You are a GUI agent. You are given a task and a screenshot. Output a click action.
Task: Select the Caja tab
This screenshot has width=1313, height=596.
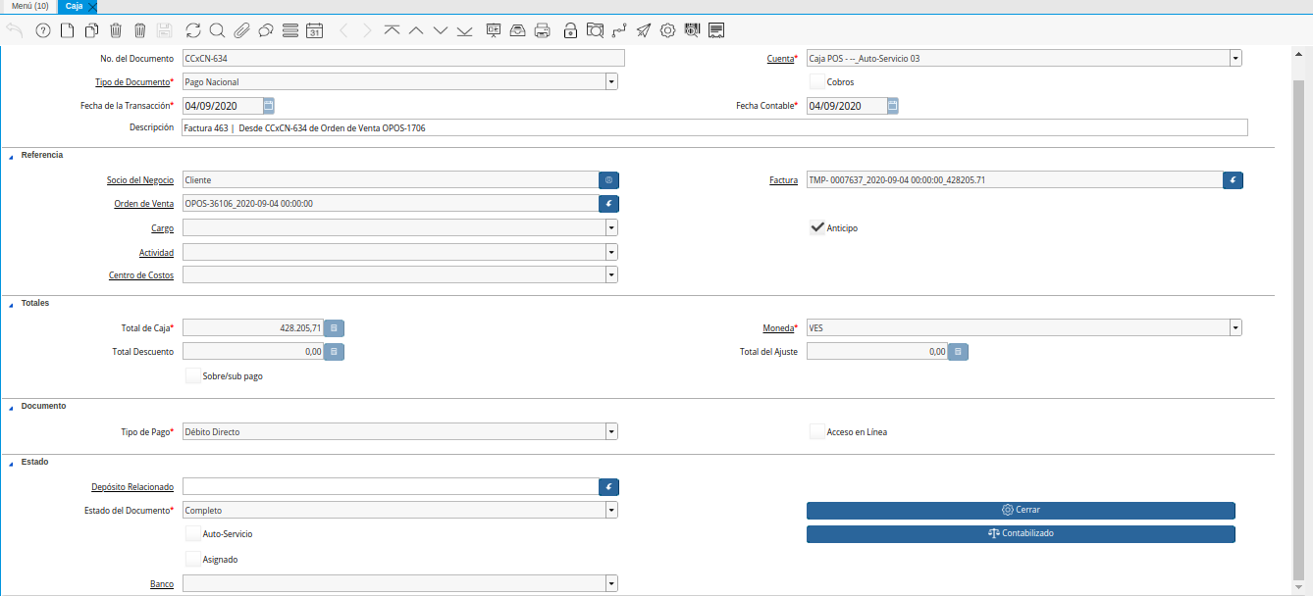pos(74,6)
